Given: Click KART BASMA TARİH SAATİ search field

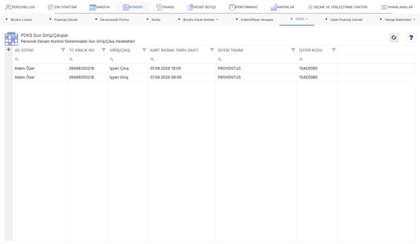Looking at the screenshot, I should click(182, 59).
